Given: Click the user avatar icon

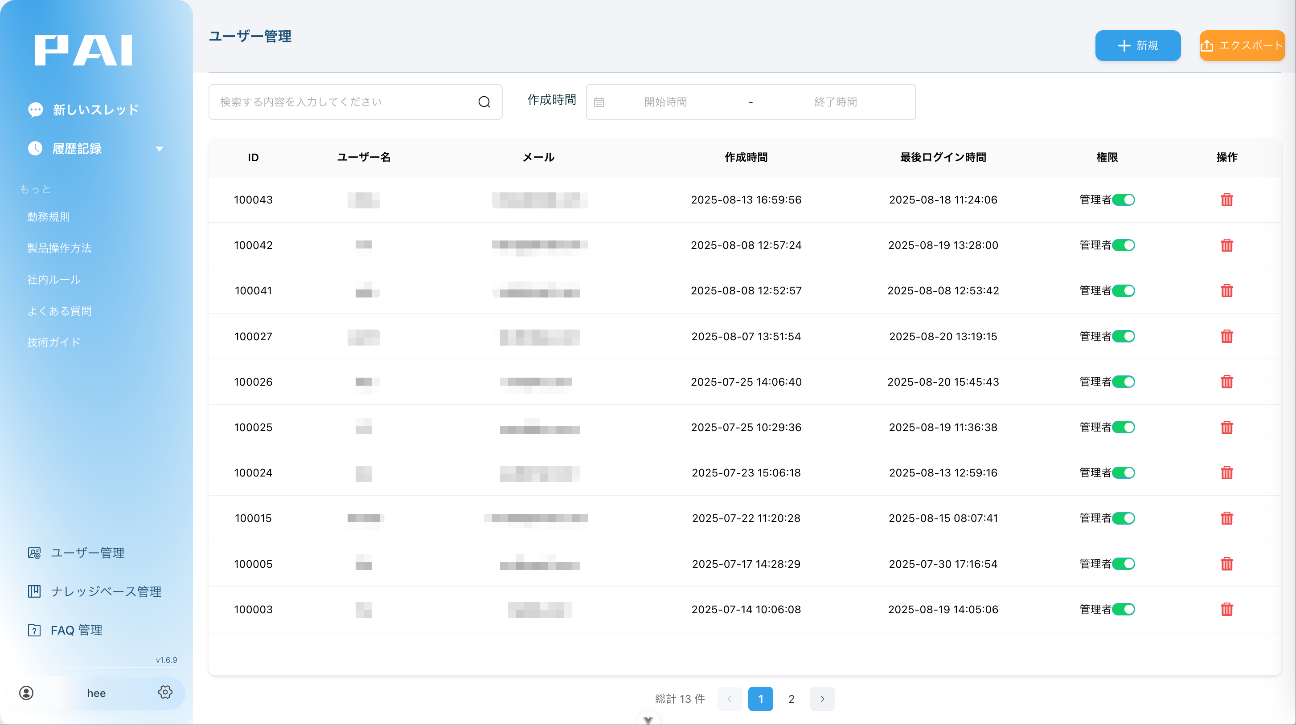Looking at the screenshot, I should [x=26, y=693].
